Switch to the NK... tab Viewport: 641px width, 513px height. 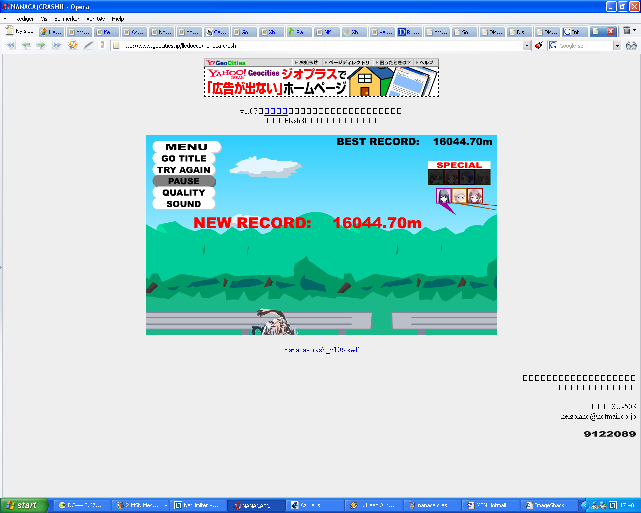(x=327, y=32)
